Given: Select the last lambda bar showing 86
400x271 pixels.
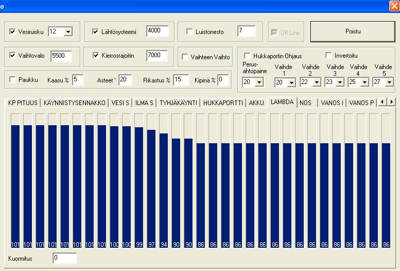Looking at the screenshot, I should 386,181.
